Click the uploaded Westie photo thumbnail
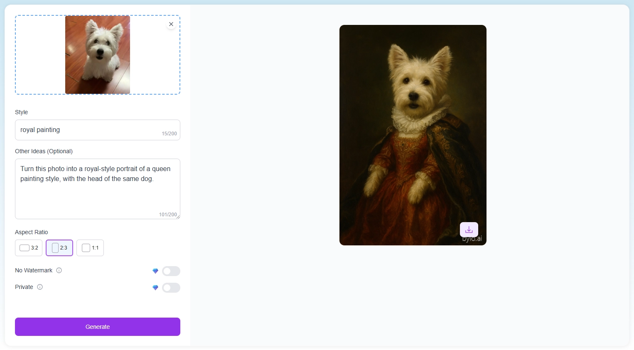Viewport: 634px width, 350px height. click(97, 54)
